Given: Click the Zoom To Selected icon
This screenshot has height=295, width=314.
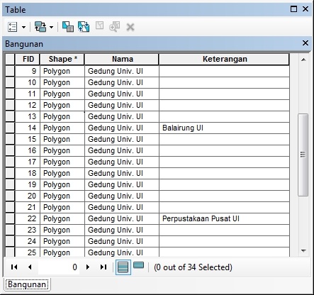Looking at the screenshot, I should [x=114, y=27].
